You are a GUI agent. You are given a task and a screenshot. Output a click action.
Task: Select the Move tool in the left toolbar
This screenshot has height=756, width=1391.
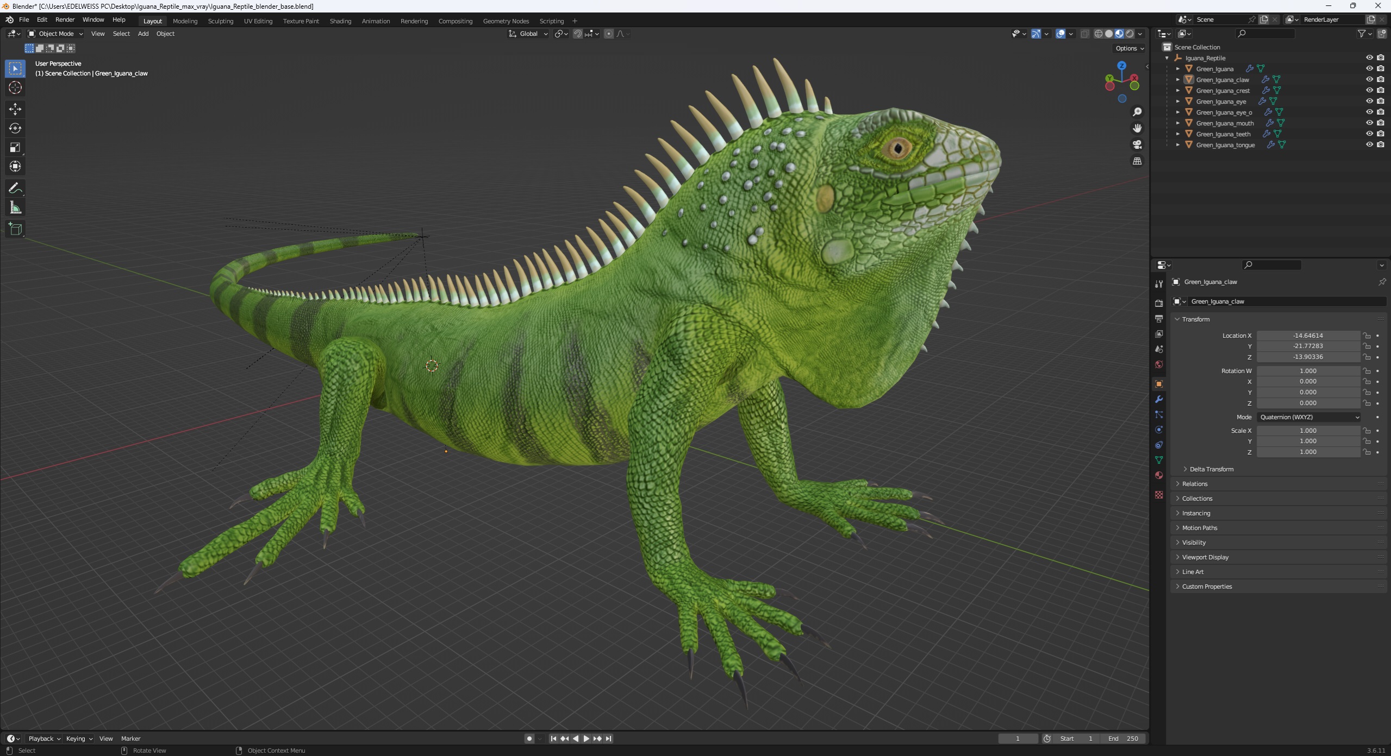coord(15,109)
